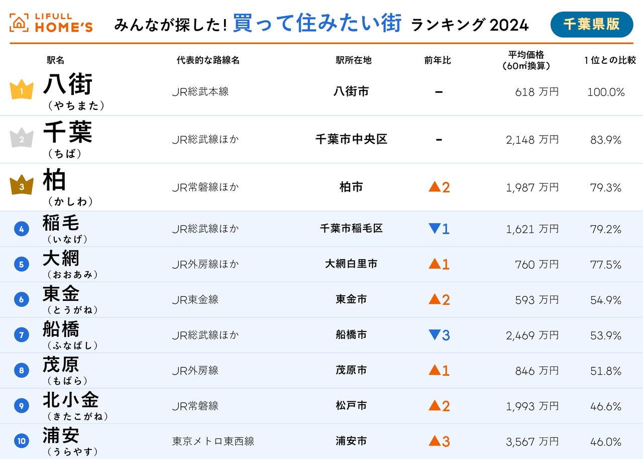Click the silver crown rank 2 icon

pyautogui.click(x=22, y=139)
